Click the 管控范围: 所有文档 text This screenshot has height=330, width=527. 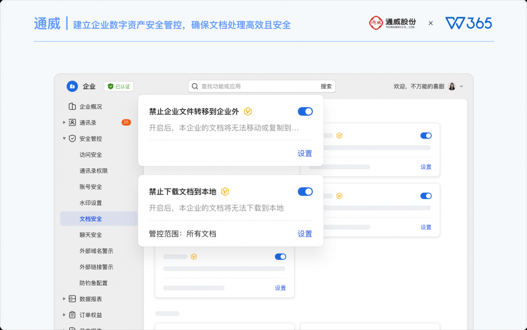pos(183,234)
